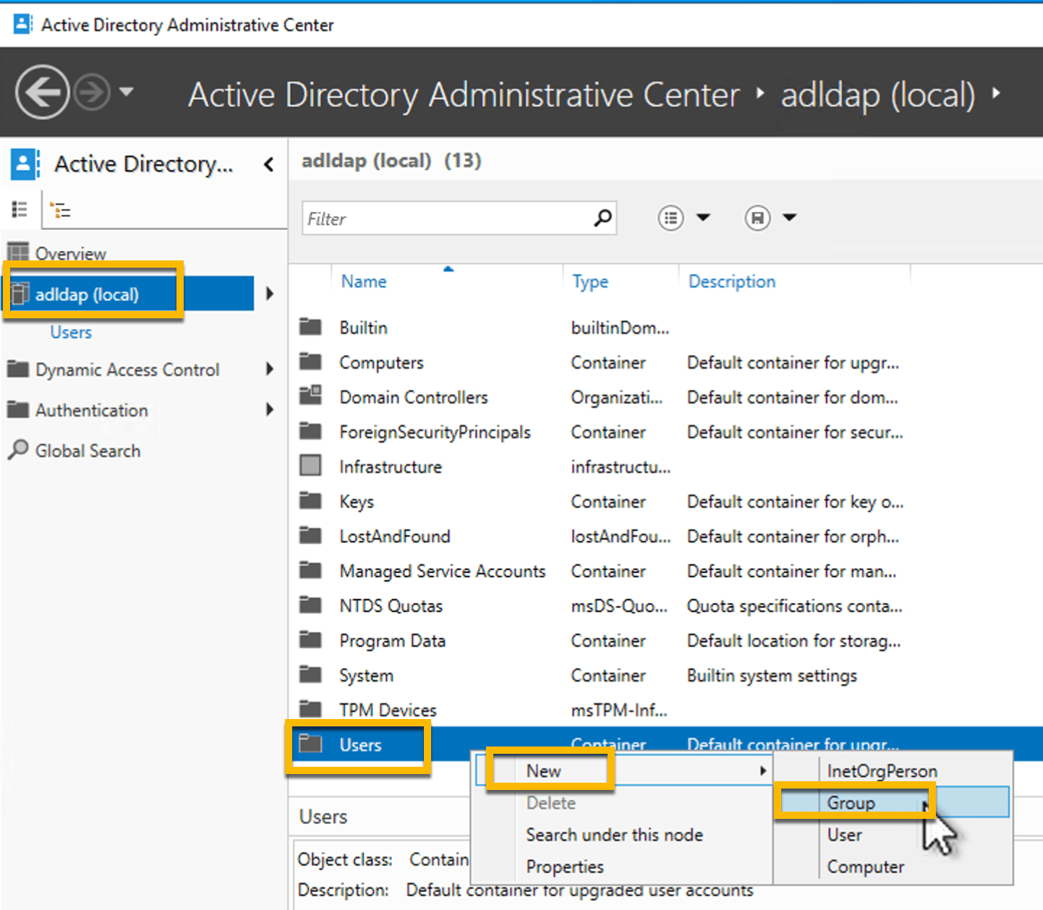
Task: Select the Program Data row
Action: coord(665,640)
